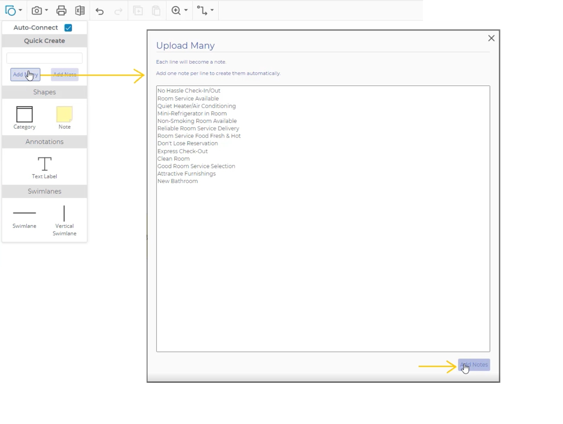
Task: Click the Quick Create section header
Action: [44, 41]
